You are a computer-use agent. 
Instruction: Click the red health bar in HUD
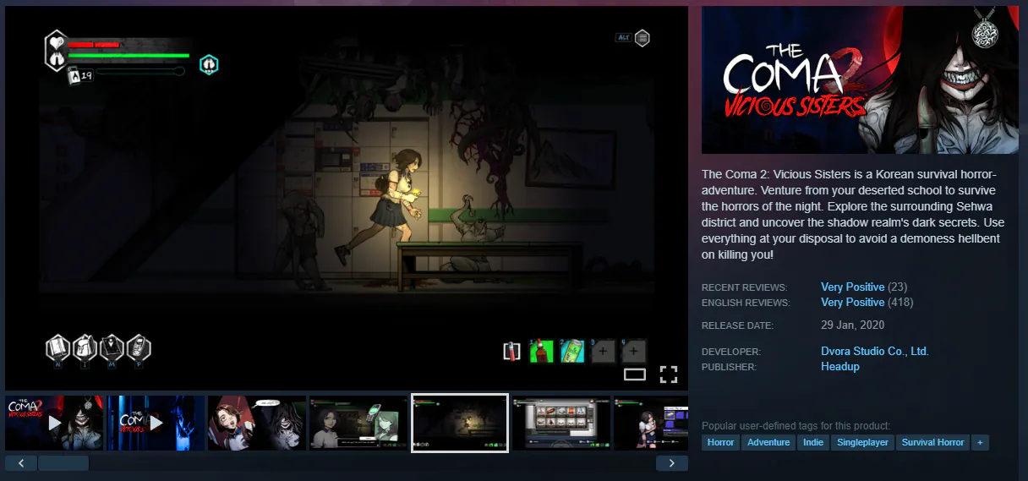(94, 44)
